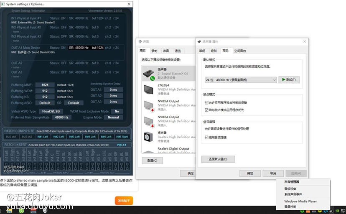346x214 pixels.
Task: Open Engine Mode Normal selector
Action: [x=113, y=117]
